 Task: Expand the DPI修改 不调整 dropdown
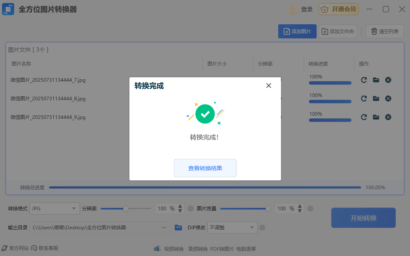tap(232, 227)
